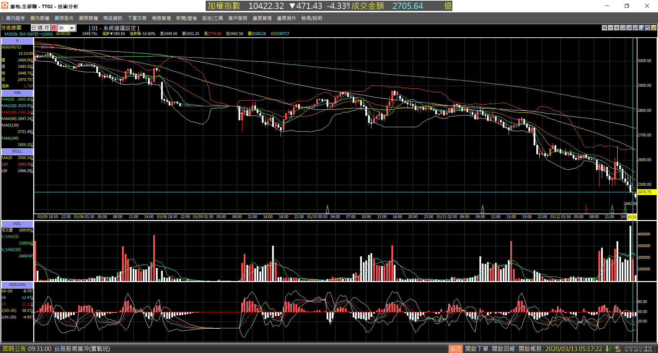Screen dimensions: 658x353
Task: Click the yellow 15:15 time axis marker
Action: [x=632, y=217]
